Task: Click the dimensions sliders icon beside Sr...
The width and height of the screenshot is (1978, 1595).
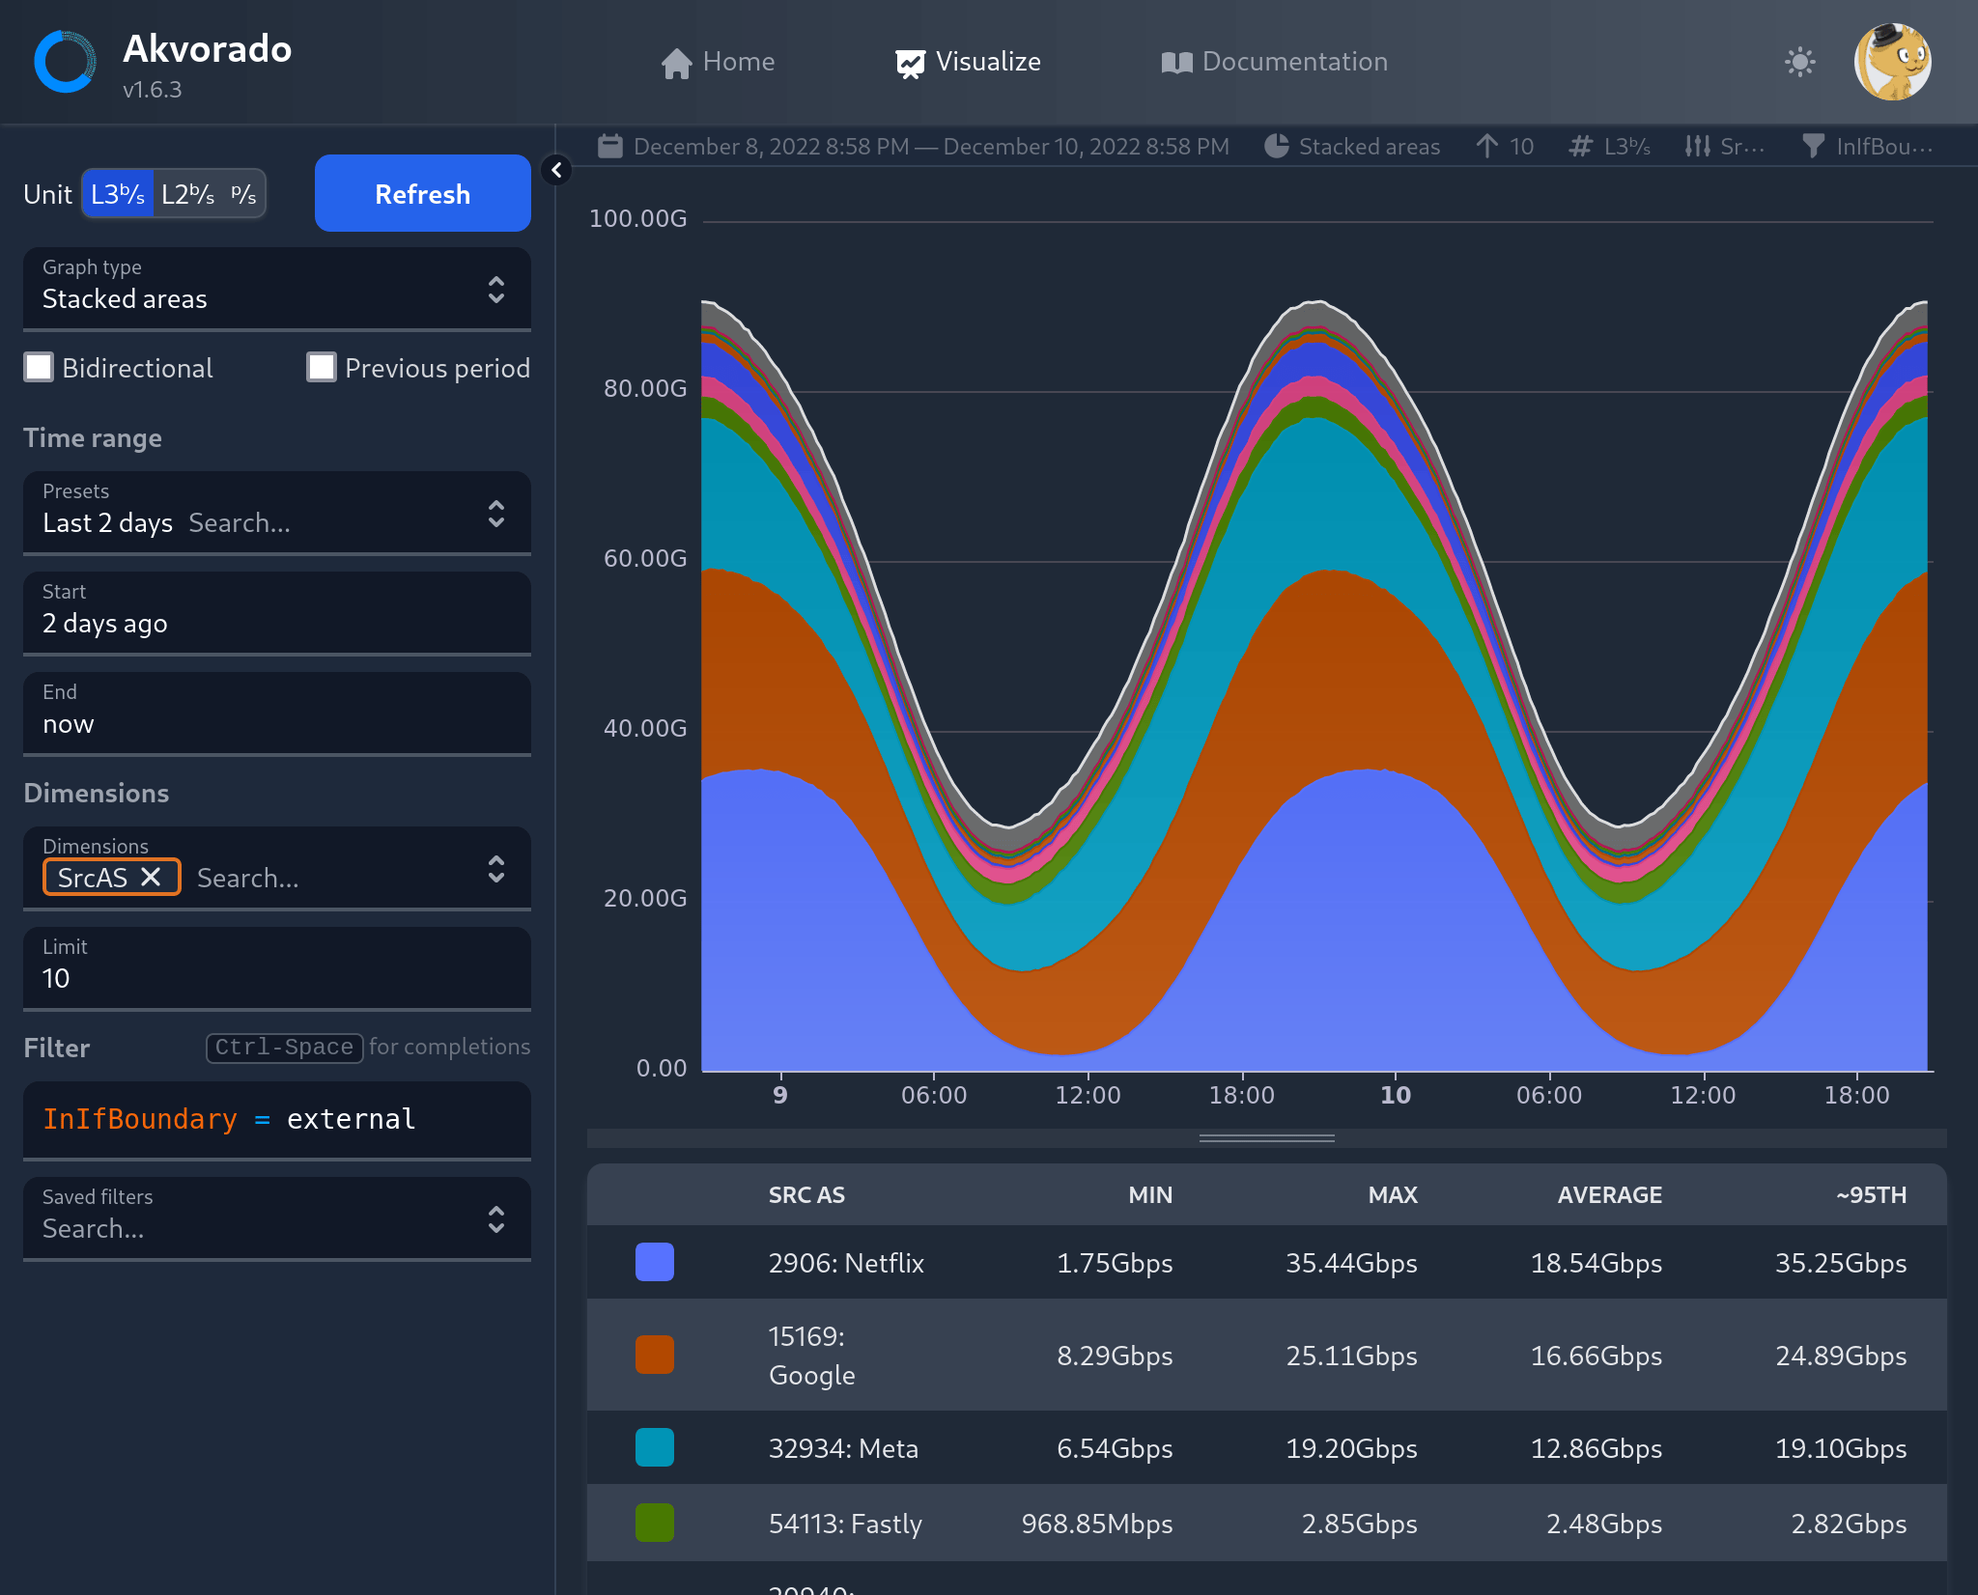Action: 1698,146
